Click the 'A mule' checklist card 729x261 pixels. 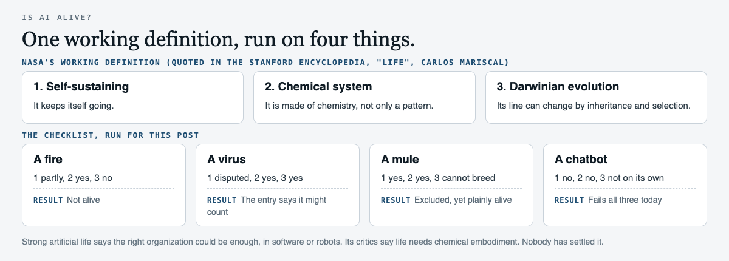click(x=451, y=185)
